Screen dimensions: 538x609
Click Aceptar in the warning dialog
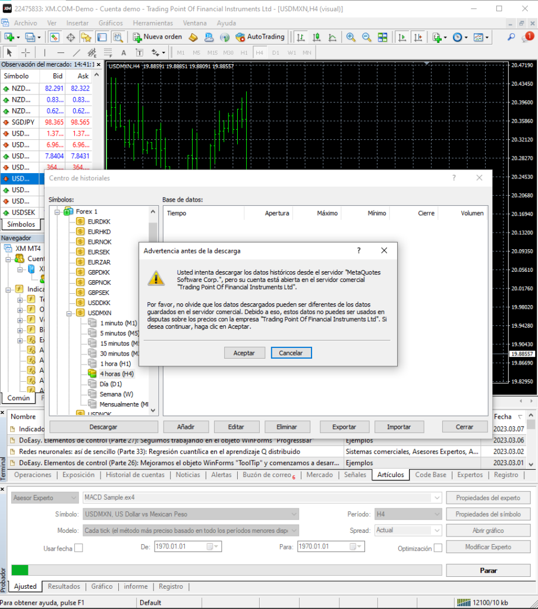pyautogui.click(x=244, y=353)
